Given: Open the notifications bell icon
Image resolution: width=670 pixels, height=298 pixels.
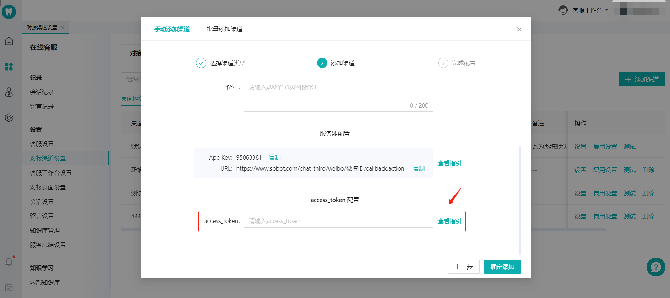Looking at the screenshot, I should click(x=9, y=262).
